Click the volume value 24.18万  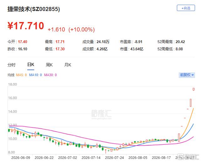(x=103, y=42)
